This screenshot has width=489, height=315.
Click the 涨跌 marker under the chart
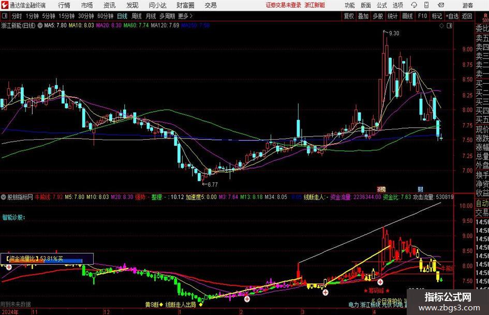(381, 189)
